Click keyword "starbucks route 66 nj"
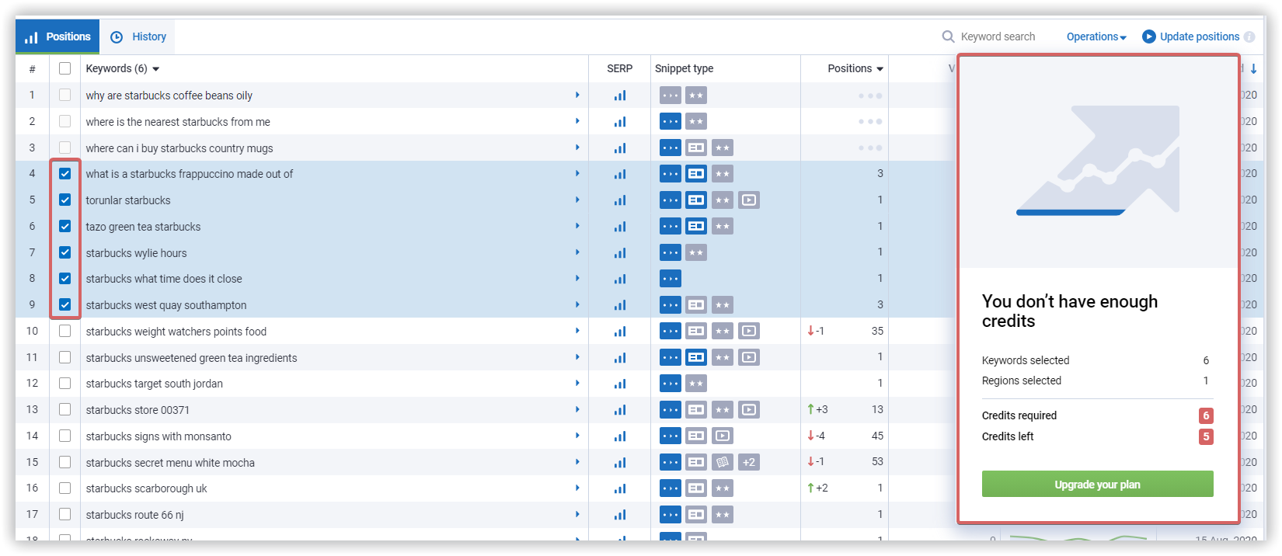The image size is (1282, 556). pos(134,515)
